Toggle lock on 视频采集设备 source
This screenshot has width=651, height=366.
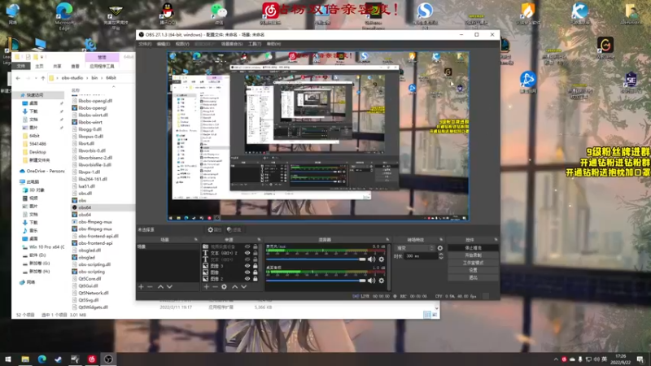tap(256, 246)
